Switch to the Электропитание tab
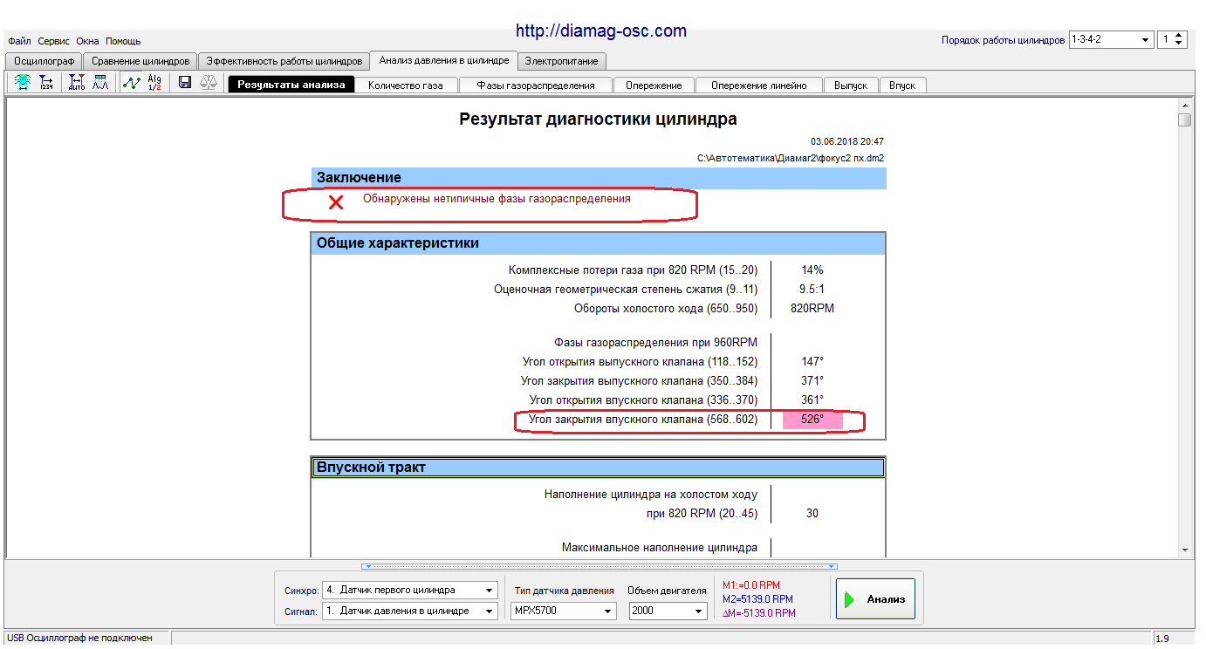The width and height of the screenshot is (1206, 649). [561, 61]
